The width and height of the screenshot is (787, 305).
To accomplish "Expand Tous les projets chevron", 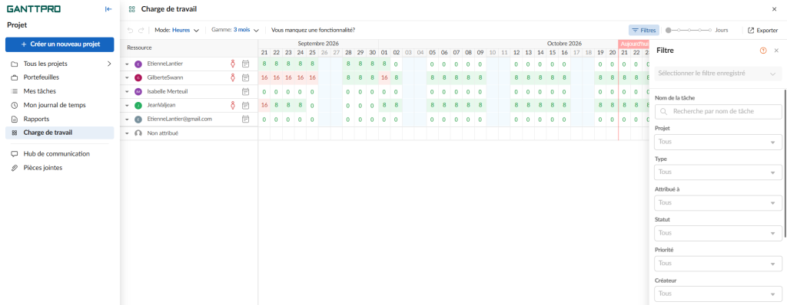I will tap(109, 64).
